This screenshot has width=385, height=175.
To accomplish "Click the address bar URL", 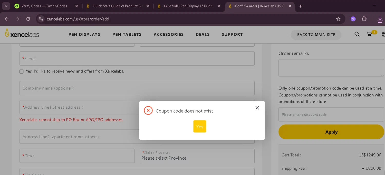I will 78,19.
